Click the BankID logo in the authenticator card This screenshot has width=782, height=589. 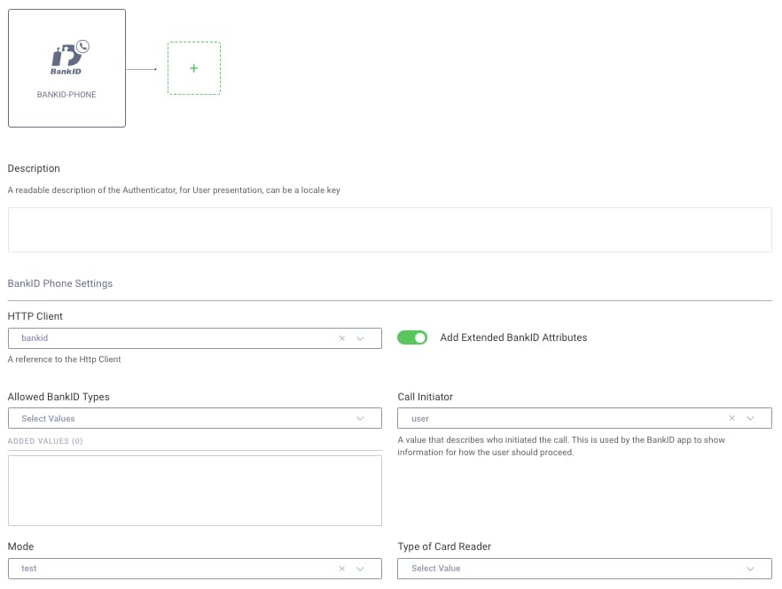[x=65, y=59]
